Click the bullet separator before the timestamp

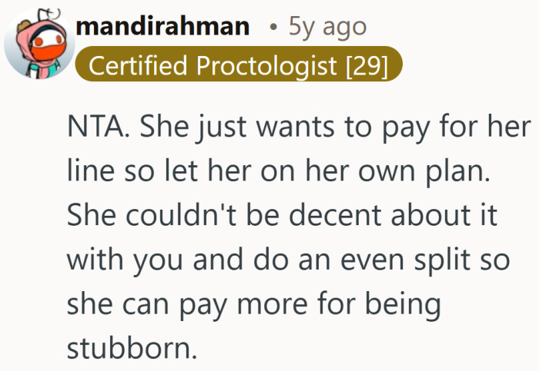pyautogui.click(x=273, y=28)
